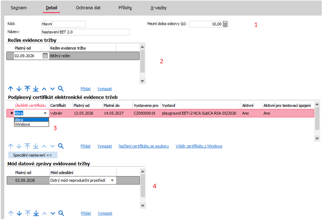The image size is (322, 221).
Task: Click Přidat link under Režim evidence tržby
Action: (x=86, y=89)
